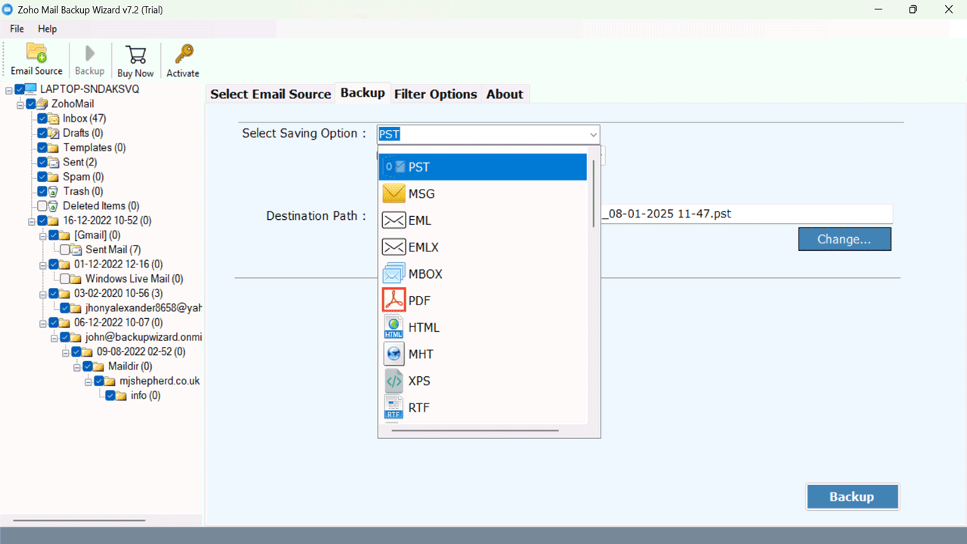Switch to the Backup tab
The height and width of the screenshot is (544, 967).
pos(363,92)
